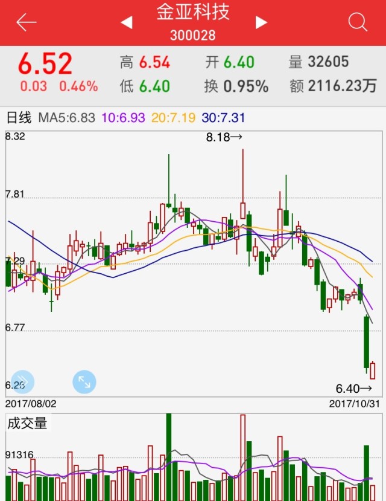
Task: Tap the 6.40 lowest price marker
Action: point(353,389)
